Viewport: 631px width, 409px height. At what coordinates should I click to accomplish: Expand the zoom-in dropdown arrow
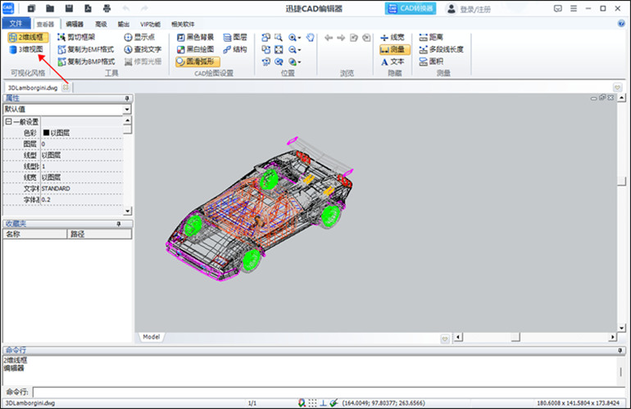point(299,38)
